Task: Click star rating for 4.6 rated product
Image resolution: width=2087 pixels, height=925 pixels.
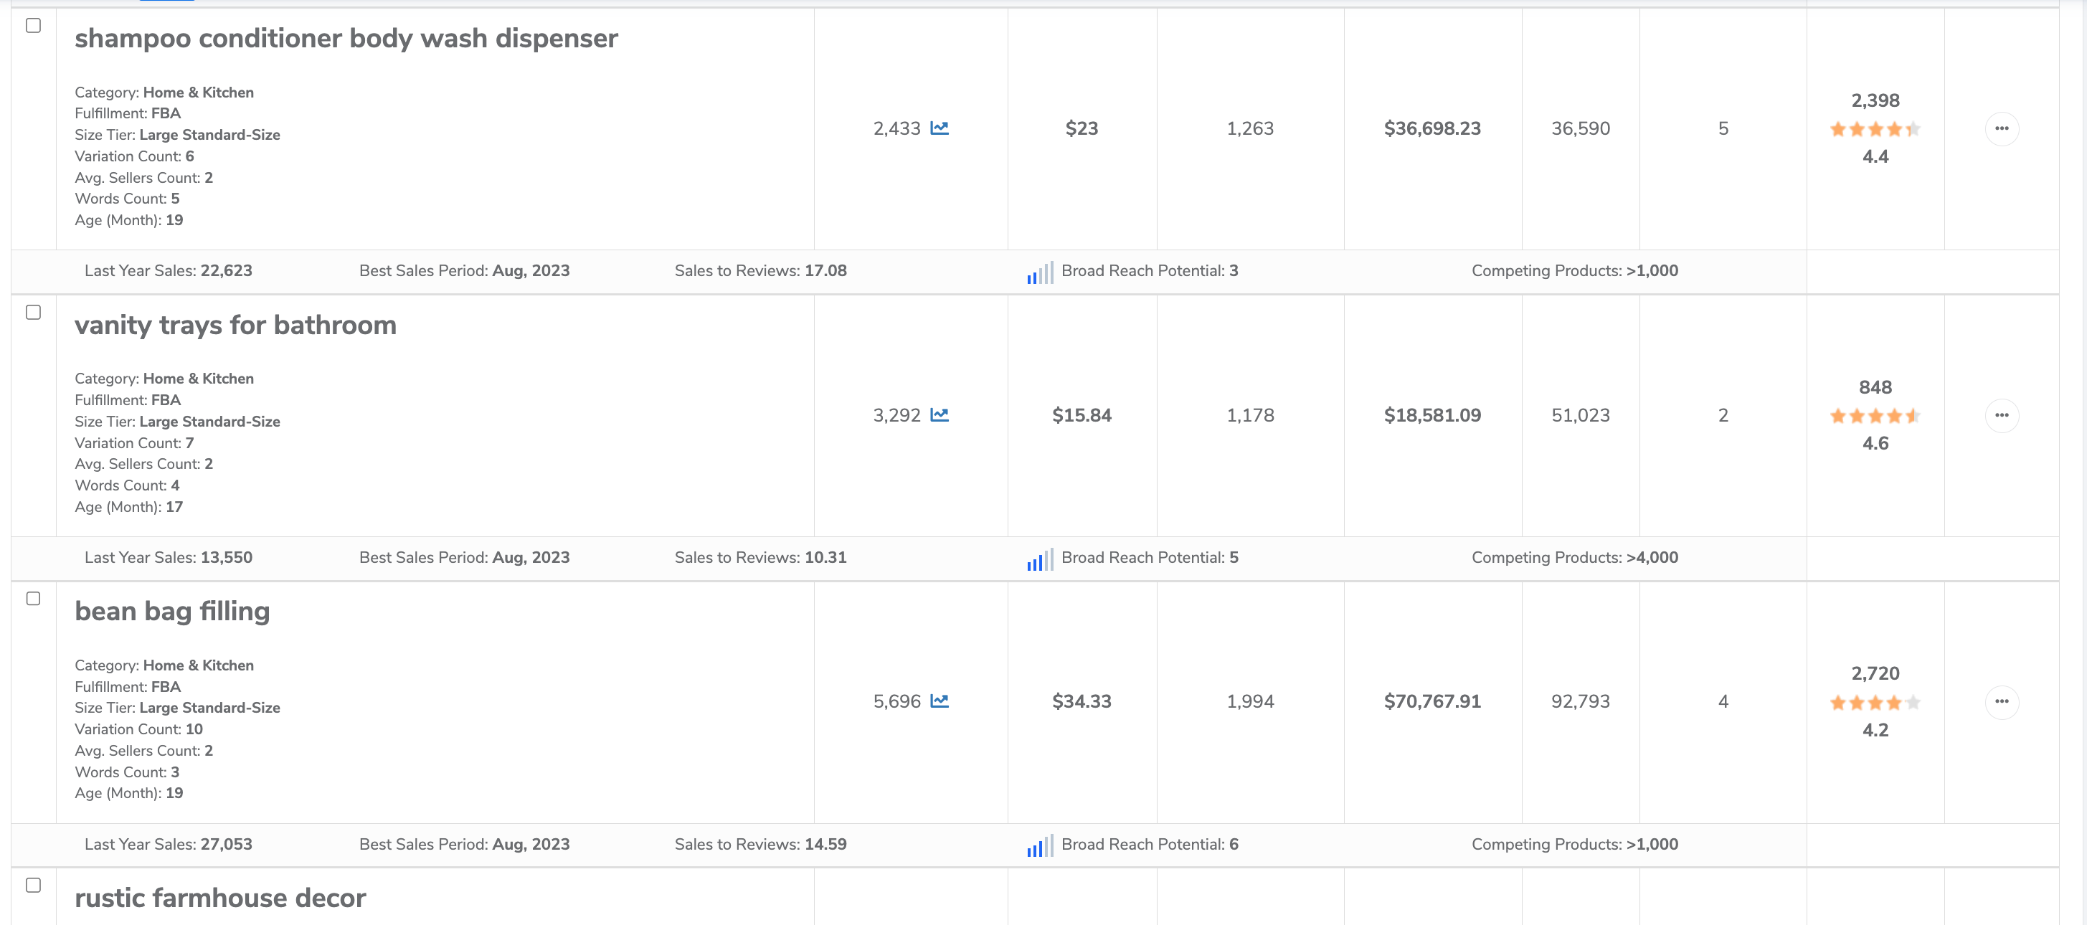Action: tap(1875, 415)
